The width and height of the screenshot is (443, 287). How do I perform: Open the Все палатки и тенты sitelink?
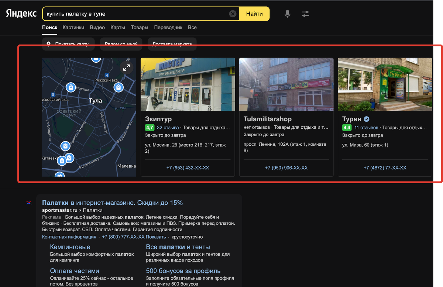coord(178,247)
